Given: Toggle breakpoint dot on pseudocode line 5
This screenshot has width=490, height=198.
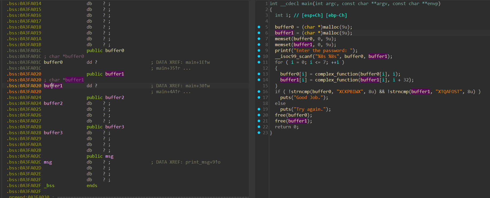Looking at the screenshot, I should pos(259,27).
